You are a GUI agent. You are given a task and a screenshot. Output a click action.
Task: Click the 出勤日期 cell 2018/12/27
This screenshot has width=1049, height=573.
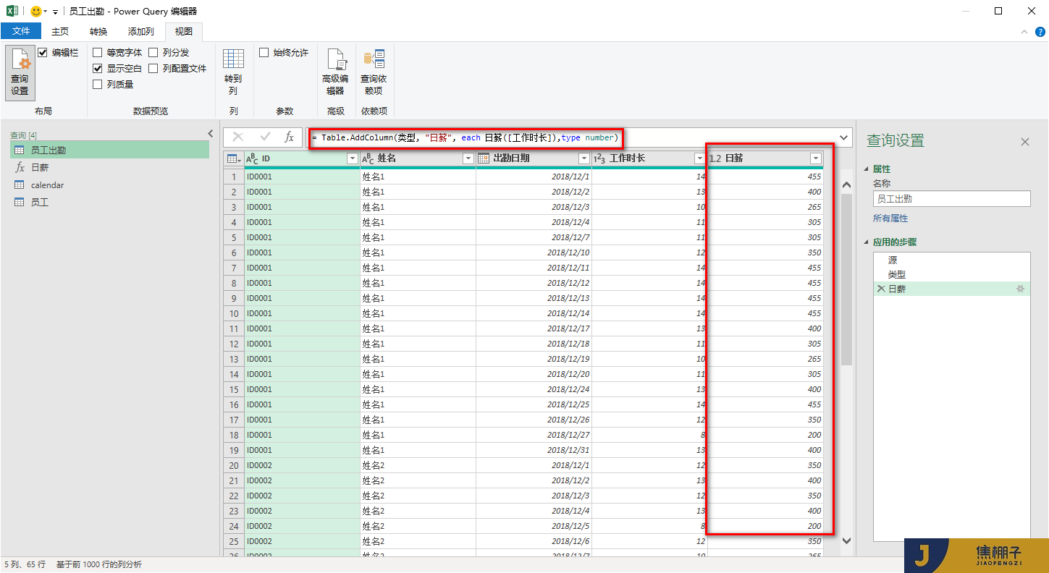point(534,435)
